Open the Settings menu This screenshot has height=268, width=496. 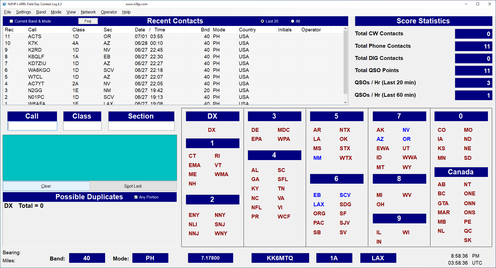[x=23, y=12]
